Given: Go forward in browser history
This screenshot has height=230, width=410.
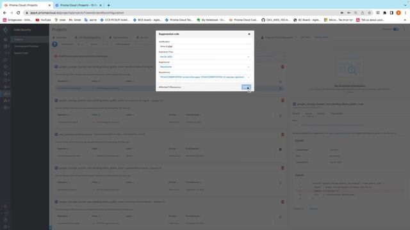Looking at the screenshot, I should (x=12, y=13).
